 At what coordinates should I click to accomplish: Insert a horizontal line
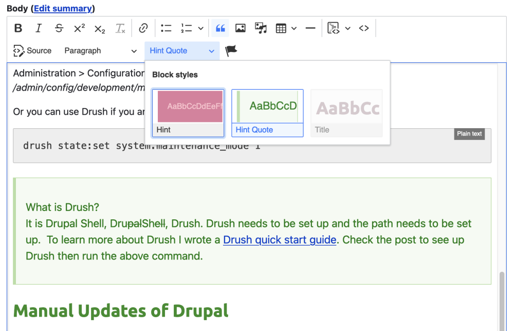point(310,28)
